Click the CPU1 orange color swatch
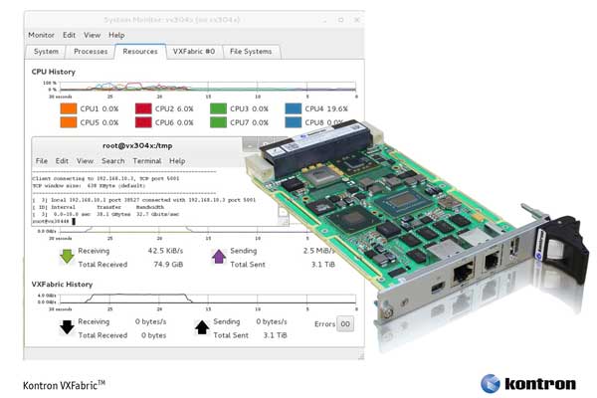The width and height of the screenshot is (597, 398). point(69,108)
